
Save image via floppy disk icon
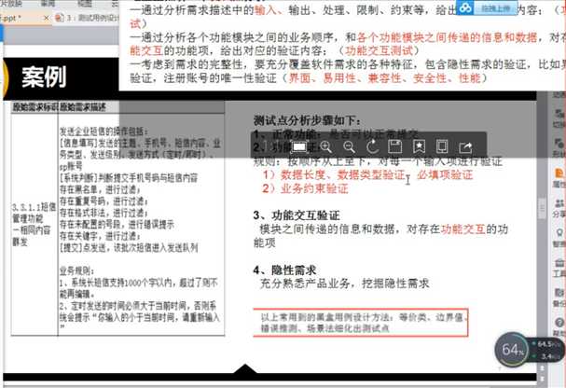coord(395,146)
